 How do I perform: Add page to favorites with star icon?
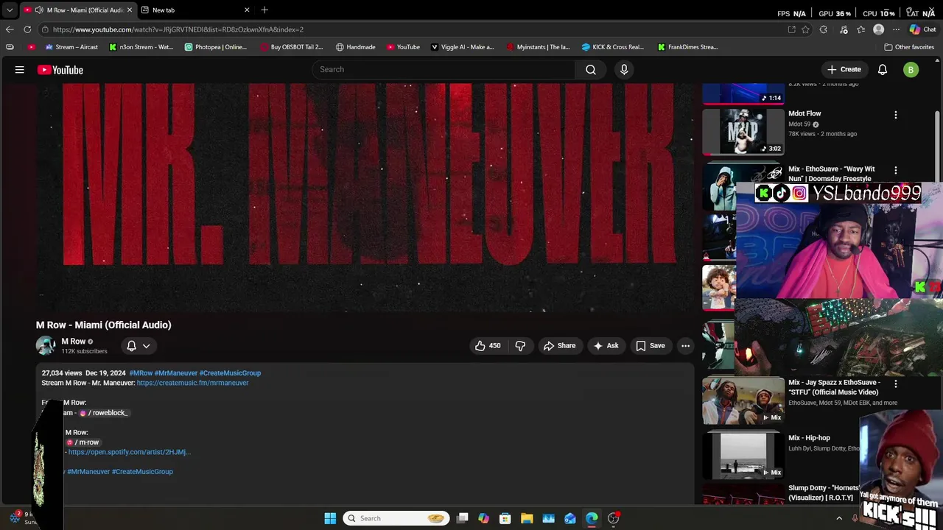(806, 29)
